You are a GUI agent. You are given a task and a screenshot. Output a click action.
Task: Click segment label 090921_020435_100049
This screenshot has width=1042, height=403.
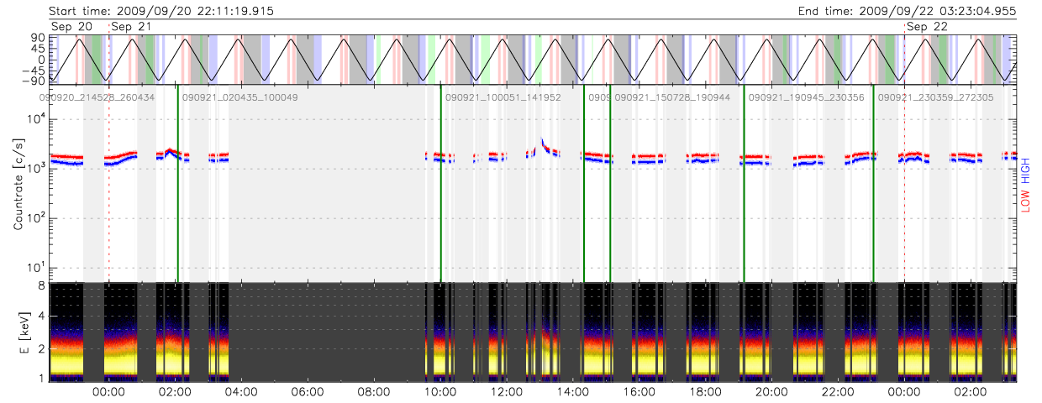coord(240,98)
